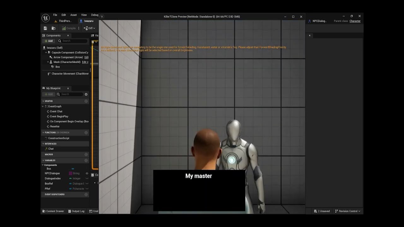Close the Components panel tab
This screenshot has width=404, height=227.
(x=68, y=35)
